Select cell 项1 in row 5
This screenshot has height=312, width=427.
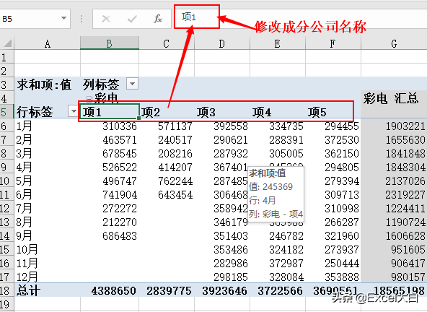pyautogui.click(x=110, y=112)
